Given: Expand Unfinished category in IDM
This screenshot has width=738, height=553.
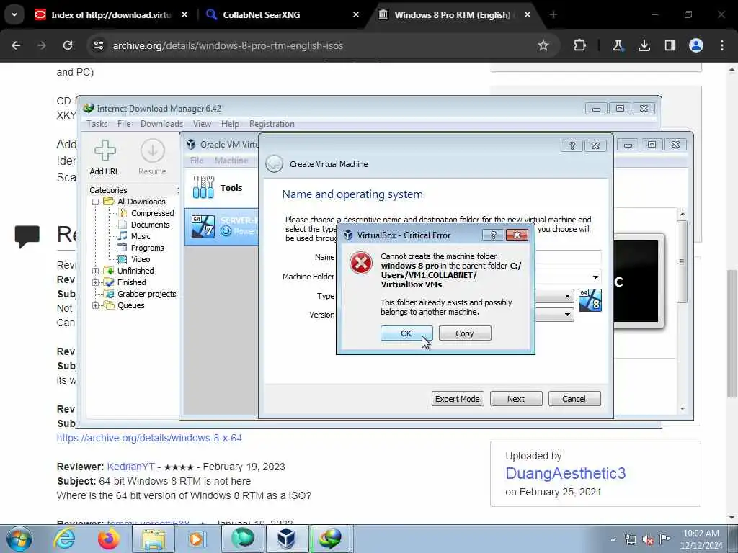Looking at the screenshot, I should click(x=96, y=271).
